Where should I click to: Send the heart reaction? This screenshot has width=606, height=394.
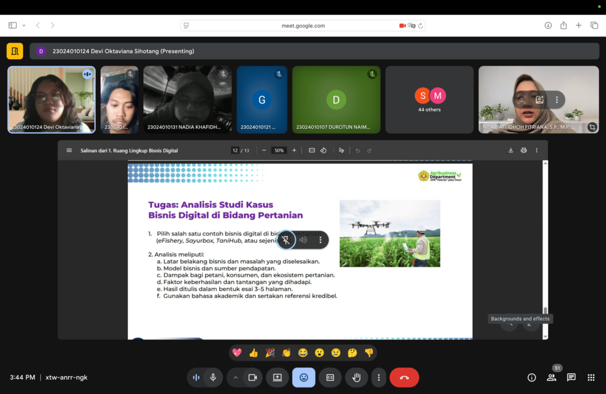(237, 353)
